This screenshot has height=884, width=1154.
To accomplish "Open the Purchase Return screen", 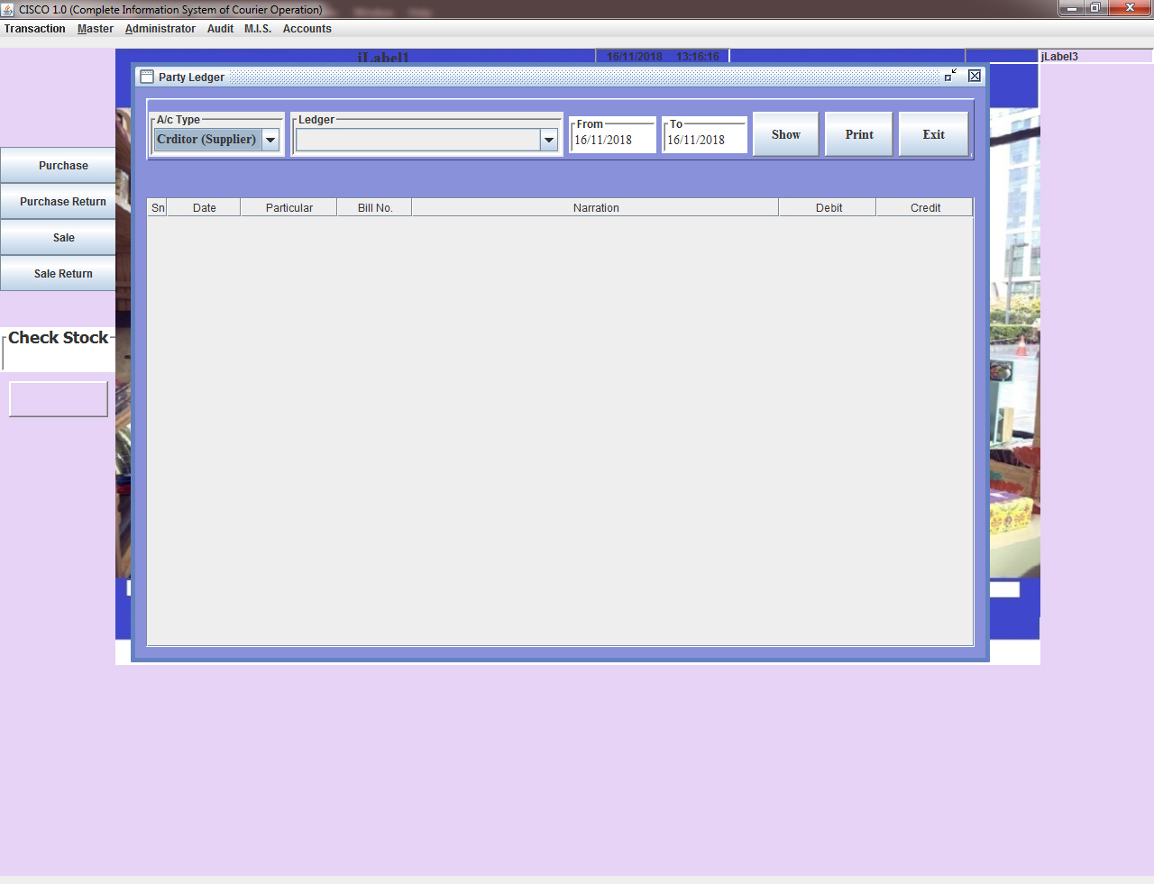I will coord(62,202).
